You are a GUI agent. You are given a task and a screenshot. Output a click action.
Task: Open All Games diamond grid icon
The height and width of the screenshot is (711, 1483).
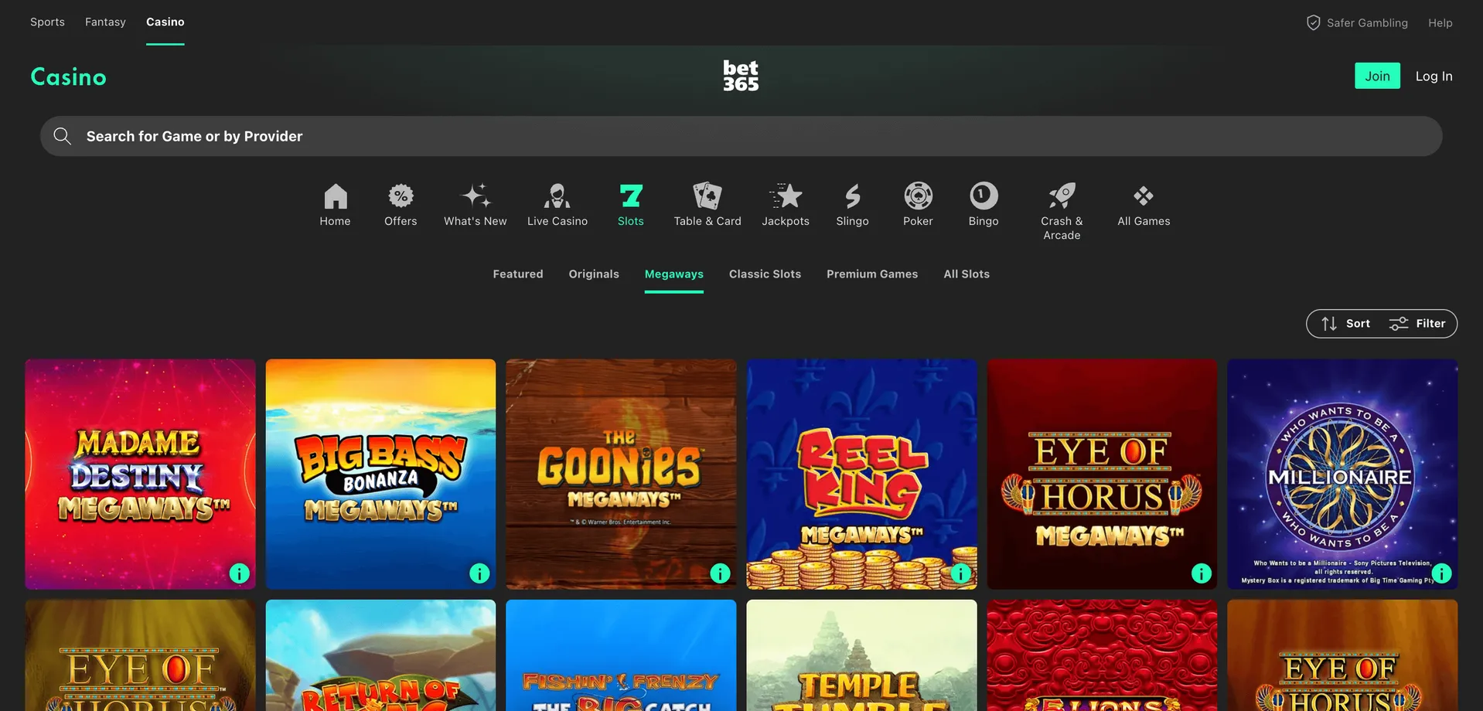click(x=1144, y=196)
